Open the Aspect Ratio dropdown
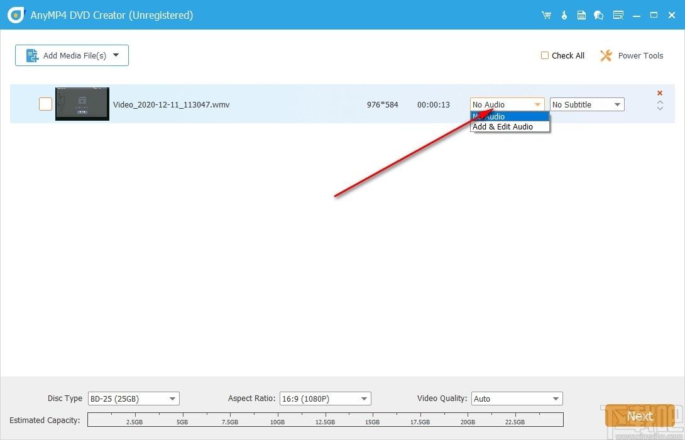This screenshot has width=685, height=440. (x=326, y=399)
